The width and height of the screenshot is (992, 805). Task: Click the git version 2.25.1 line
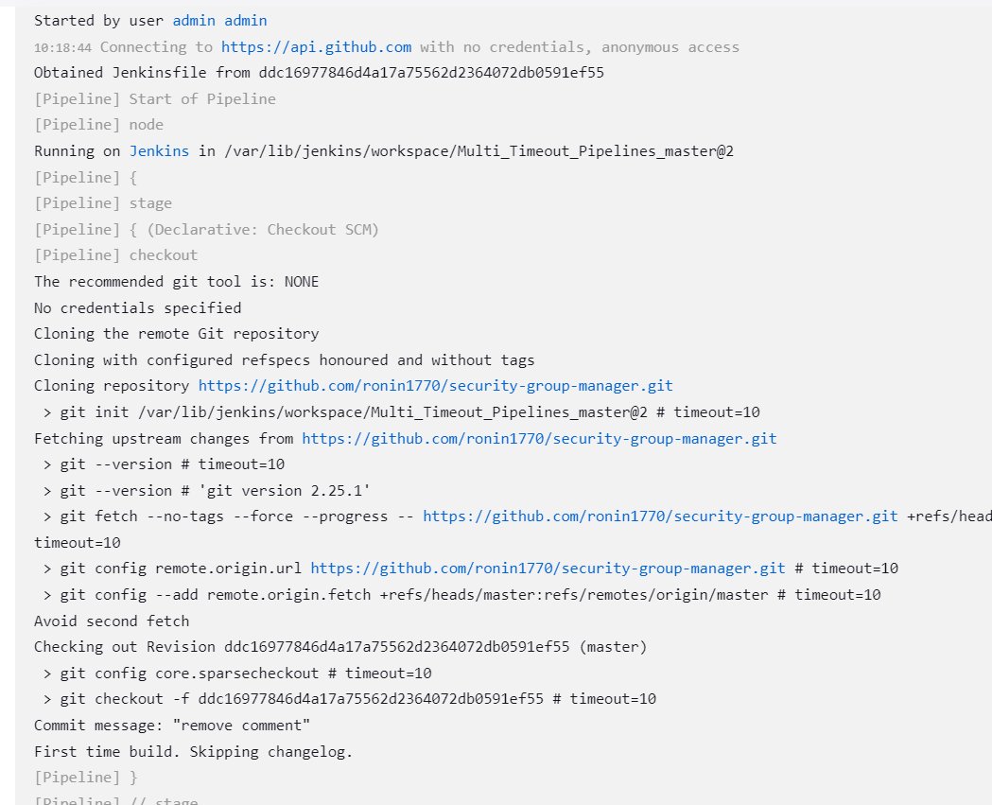(205, 490)
